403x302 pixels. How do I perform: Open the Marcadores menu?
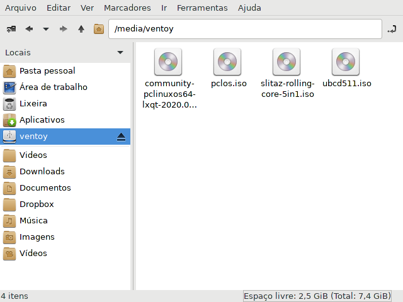tap(127, 8)
